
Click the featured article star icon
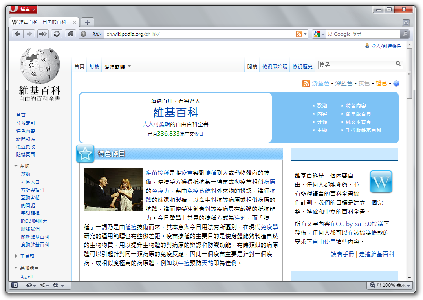pos(85,154)
